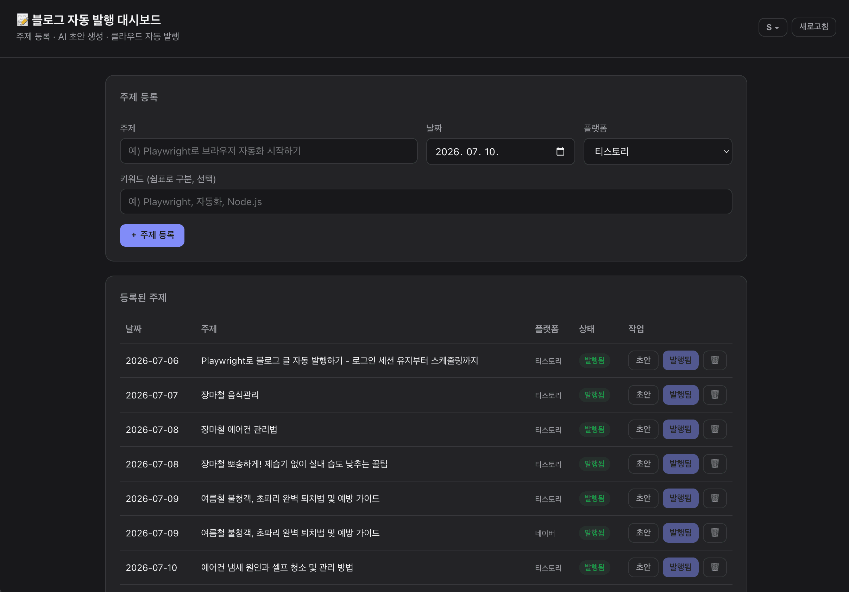This screenshot has height=592, width=849.
Task: Click date cell 2026-07-07
Action: click(152, 395)
